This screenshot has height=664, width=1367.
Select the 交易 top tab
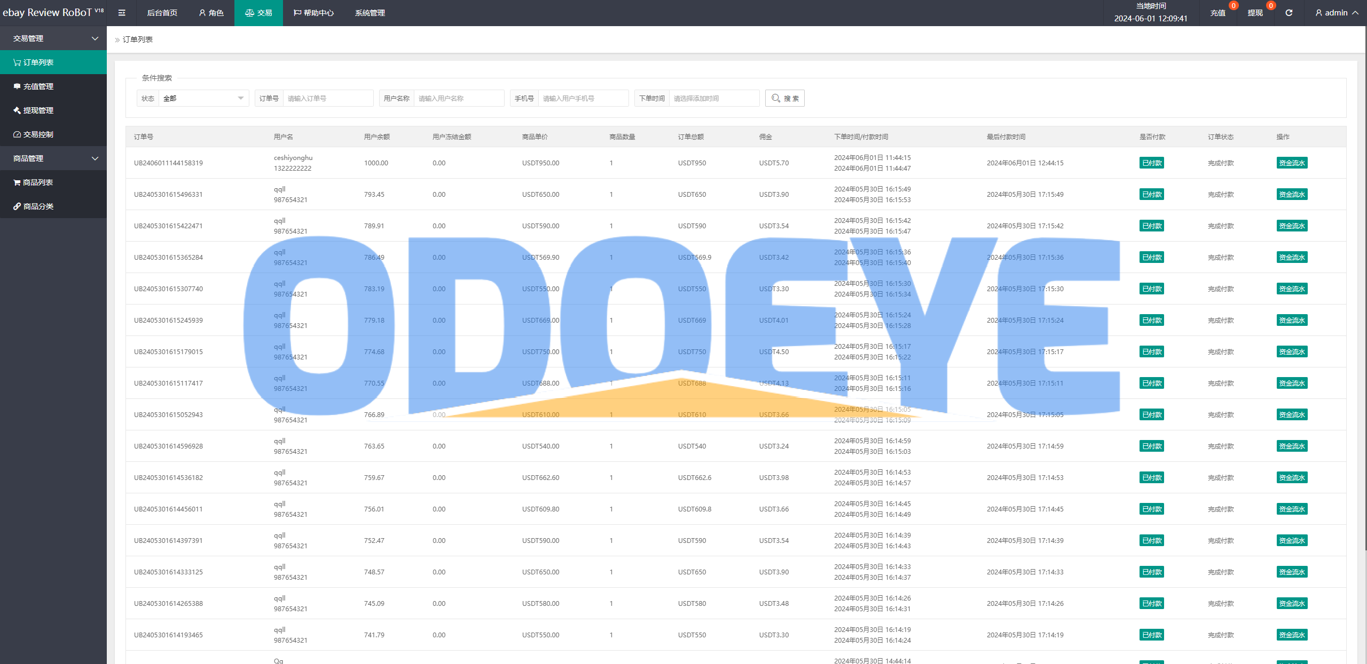pyautogui.click(x=258, y=13)
